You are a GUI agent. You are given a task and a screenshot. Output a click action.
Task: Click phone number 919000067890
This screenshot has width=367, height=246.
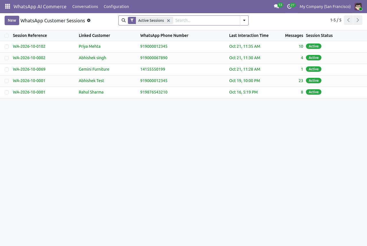tap(154, 58)
